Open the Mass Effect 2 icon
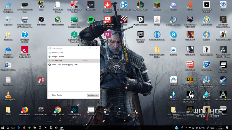 [x=190, y=65]
